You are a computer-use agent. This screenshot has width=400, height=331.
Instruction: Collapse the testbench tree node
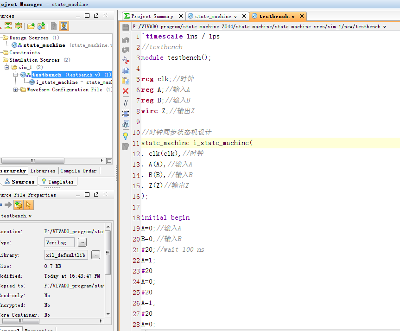click(x=16, y=75)
